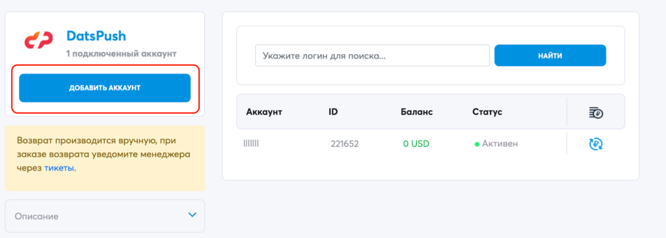Screen dimensions: 666x238
Task: Select the account ID 221652 cell
Action: pyautogui.click(x=345, y=144)
